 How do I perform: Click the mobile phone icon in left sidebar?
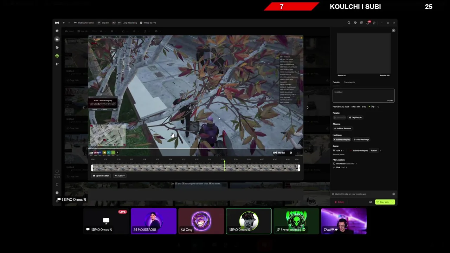[x=57, y=184]
